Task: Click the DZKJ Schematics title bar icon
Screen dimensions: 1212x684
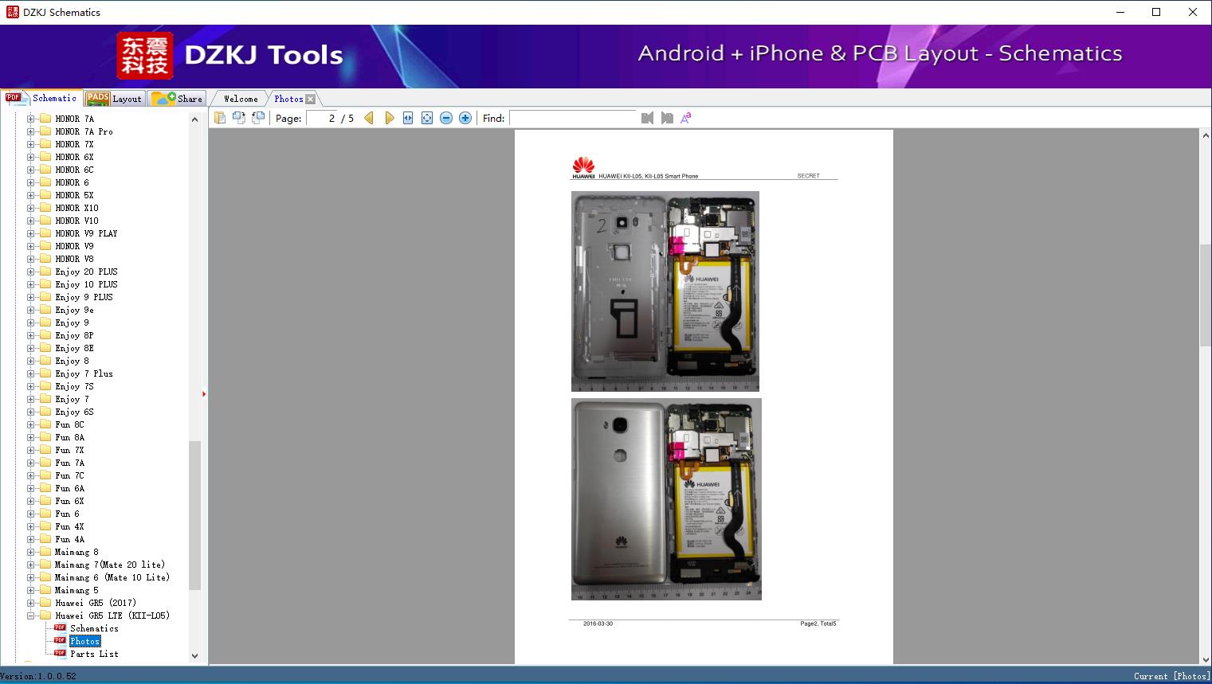Action: tap(12, 12)
